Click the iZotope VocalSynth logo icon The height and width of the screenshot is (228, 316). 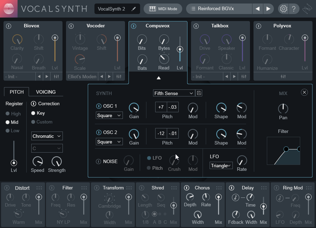(x=9, y=9)
